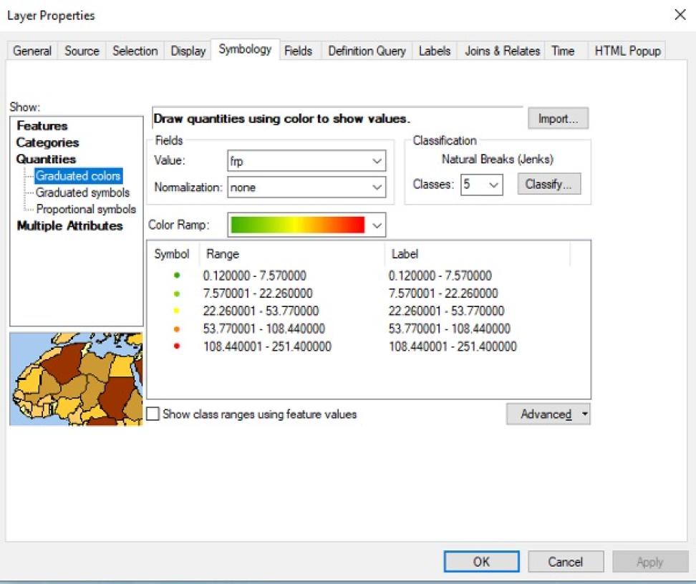This screenshot has height=584, width=696.
Task: Enable Show class ranges using feature values
Action: tap(153, 414)
